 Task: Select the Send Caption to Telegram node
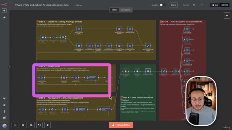tap(148, 71)
